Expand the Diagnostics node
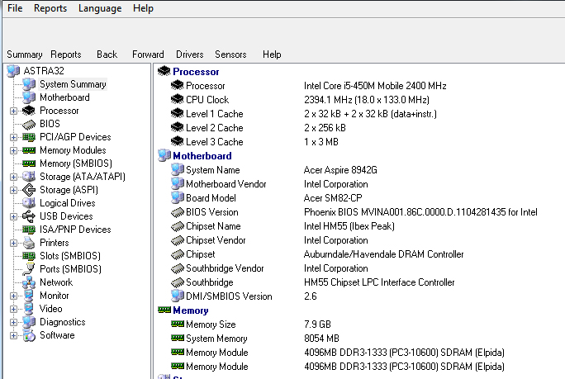Image resolution: width=565 pixels, height=379 pixels. click(13, 322)
